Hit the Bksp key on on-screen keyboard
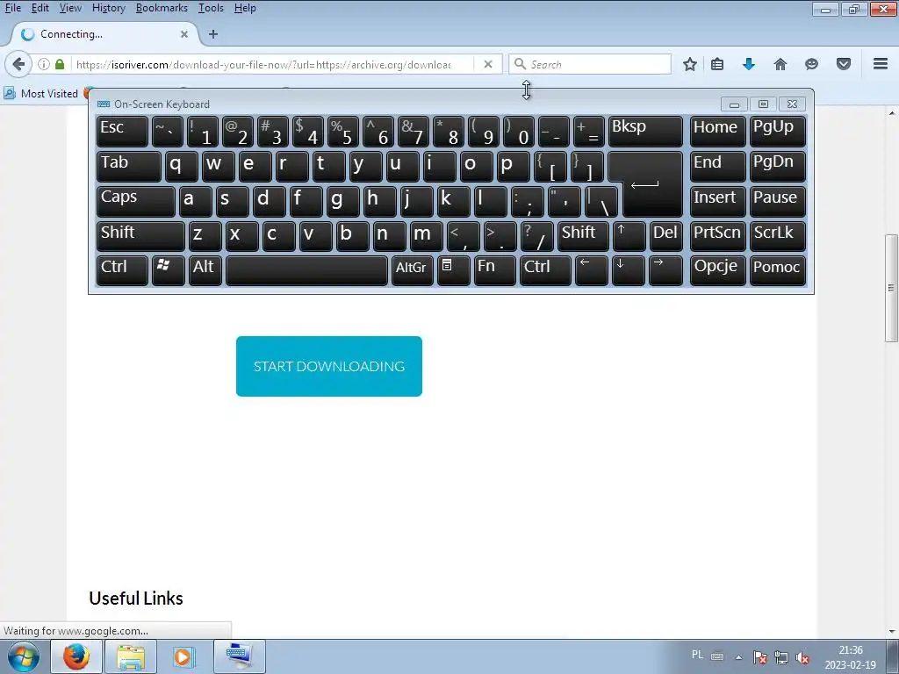 [x=645, y=132]
